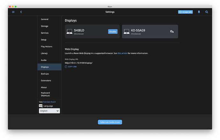Enable the SHIELD Chromecast display

113,32
